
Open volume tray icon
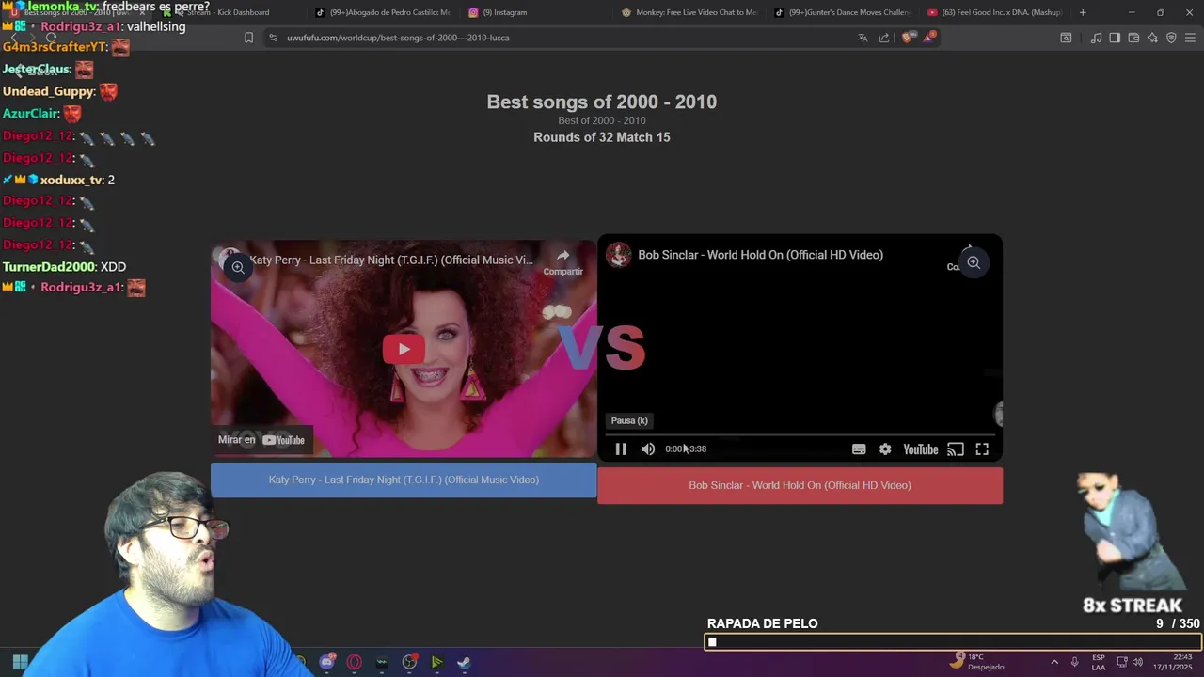tap(1137, 662)
